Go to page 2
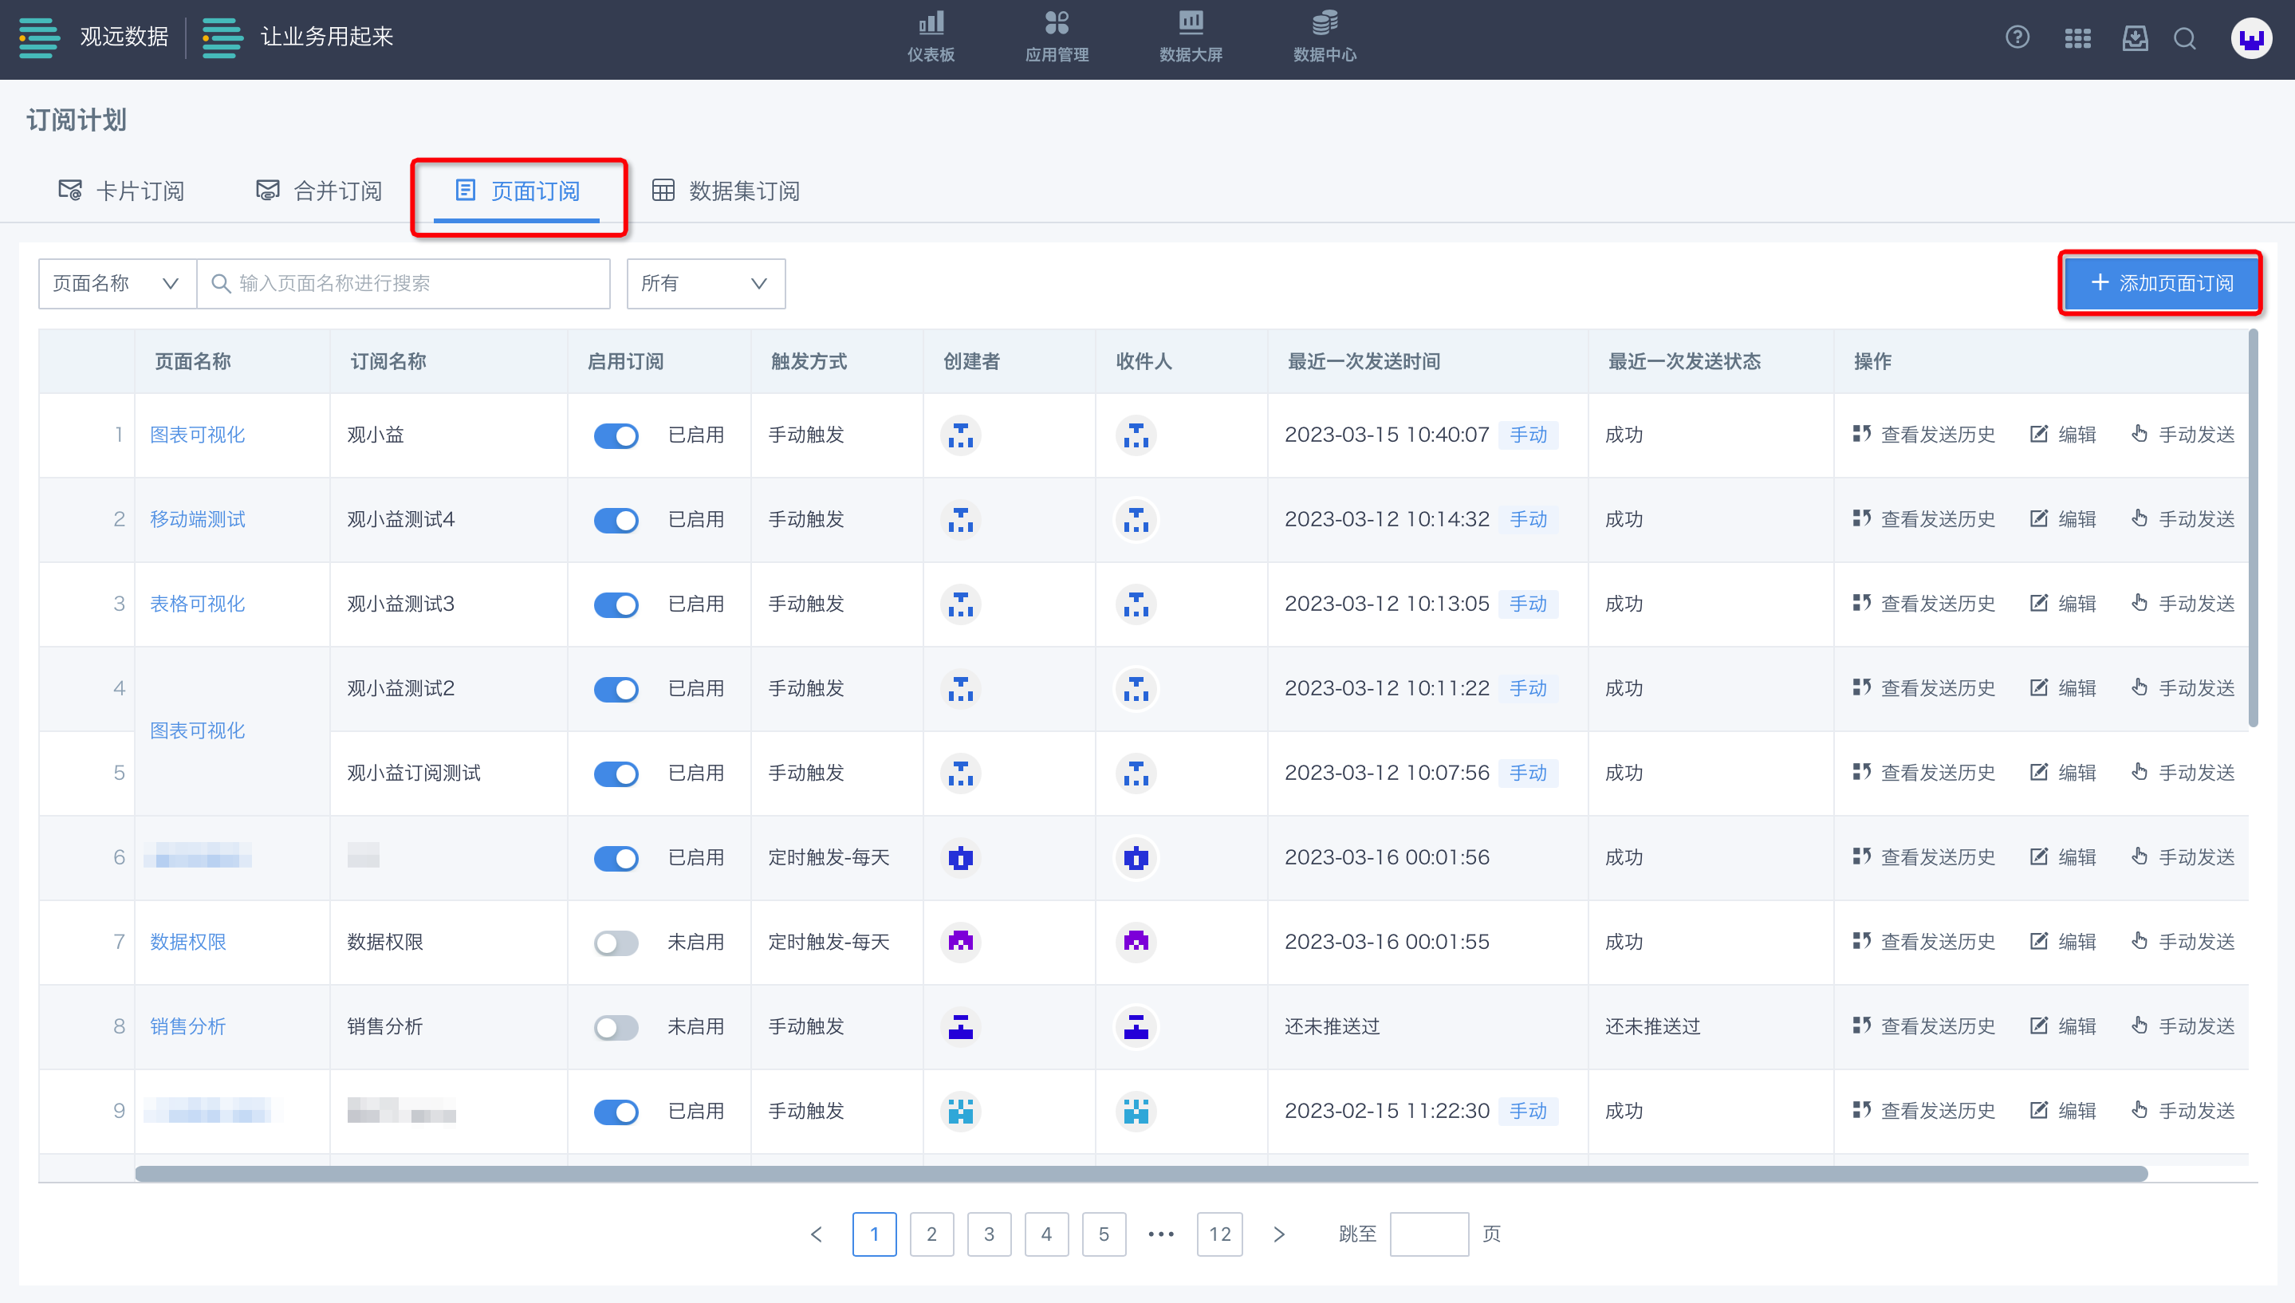This screenshot has height=1303, width=2295. [931, 1234]
